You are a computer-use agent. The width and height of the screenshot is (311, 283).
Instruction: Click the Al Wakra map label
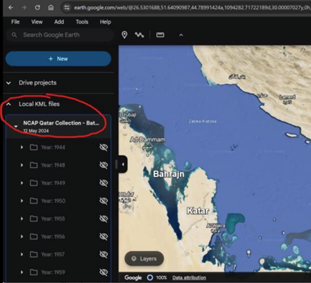point(216,225)
